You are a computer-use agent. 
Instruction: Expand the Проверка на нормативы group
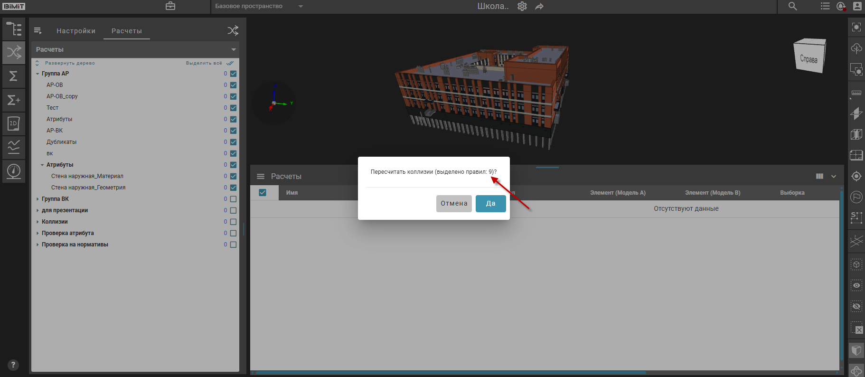[x=38, y=245]
